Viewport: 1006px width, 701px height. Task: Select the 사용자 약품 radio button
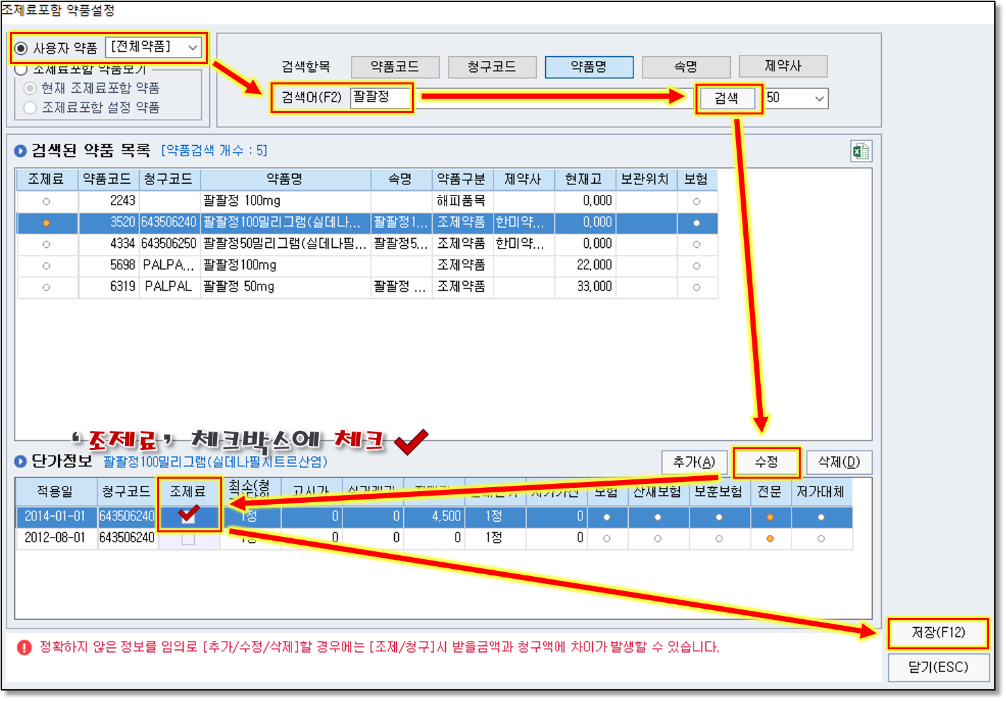pos(22,48)
